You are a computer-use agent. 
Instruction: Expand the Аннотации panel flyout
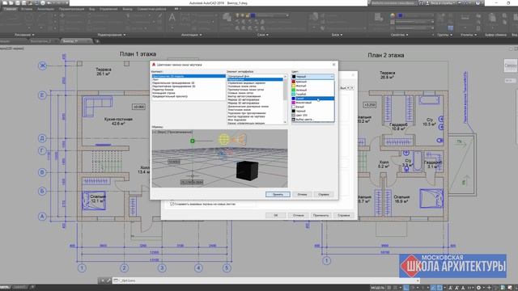[191, 35]
